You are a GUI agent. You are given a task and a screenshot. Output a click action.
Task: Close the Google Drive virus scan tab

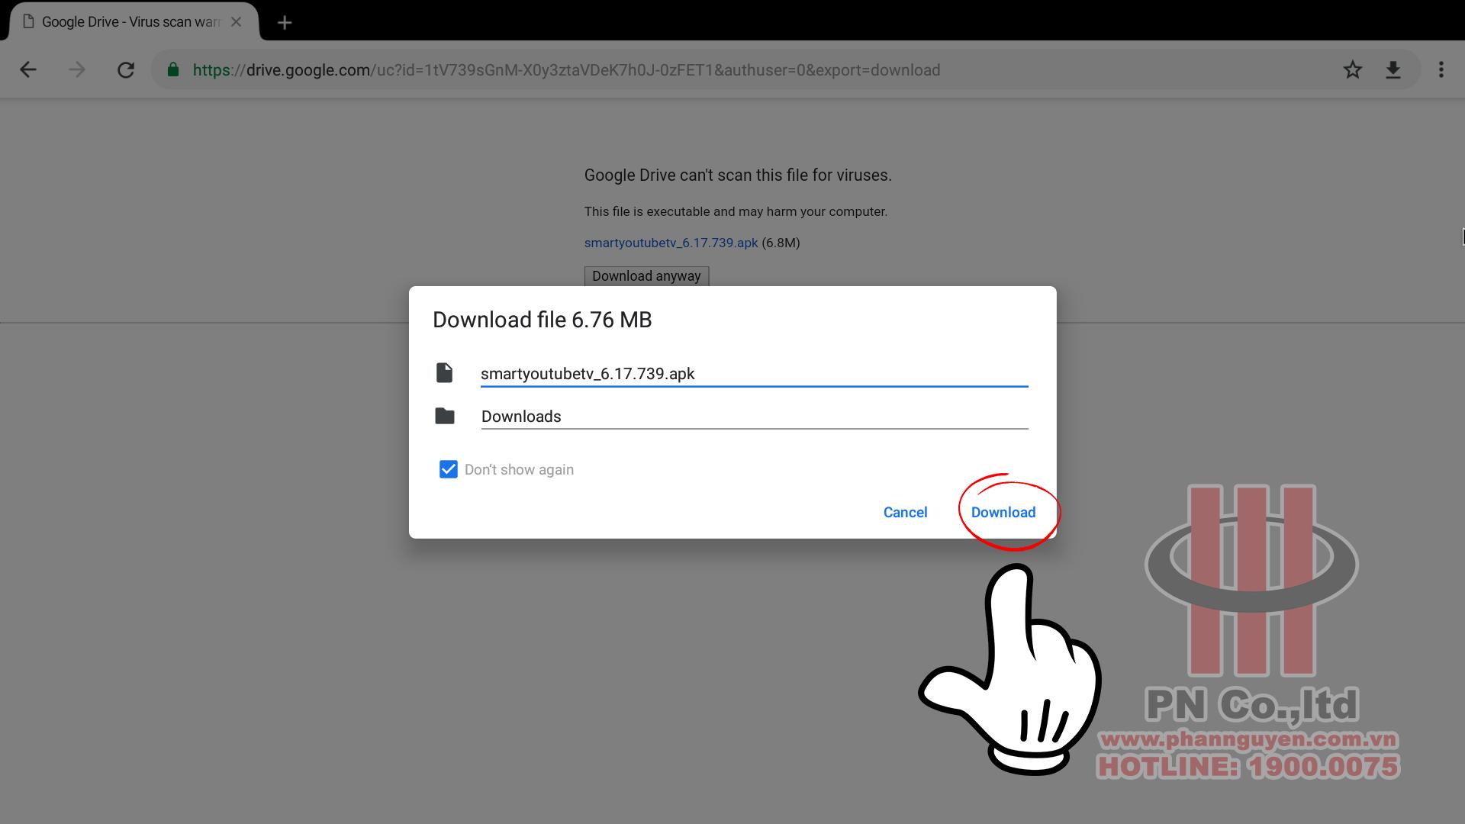[x=237, y=22]
